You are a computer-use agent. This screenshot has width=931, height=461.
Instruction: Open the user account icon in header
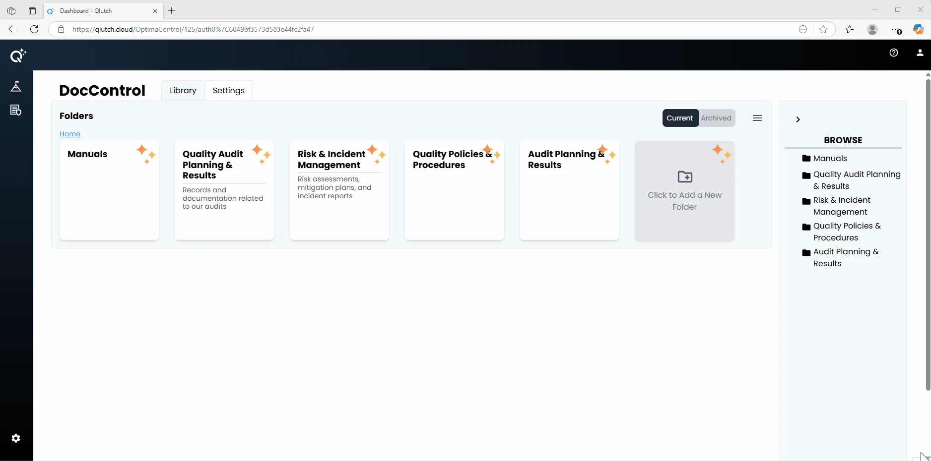click(920, 53)
